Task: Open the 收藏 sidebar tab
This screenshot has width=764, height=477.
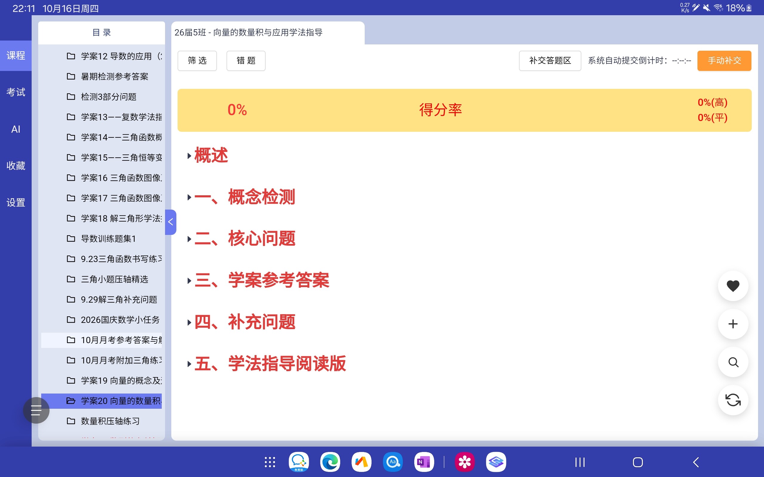Action: [x=16, y=166]
